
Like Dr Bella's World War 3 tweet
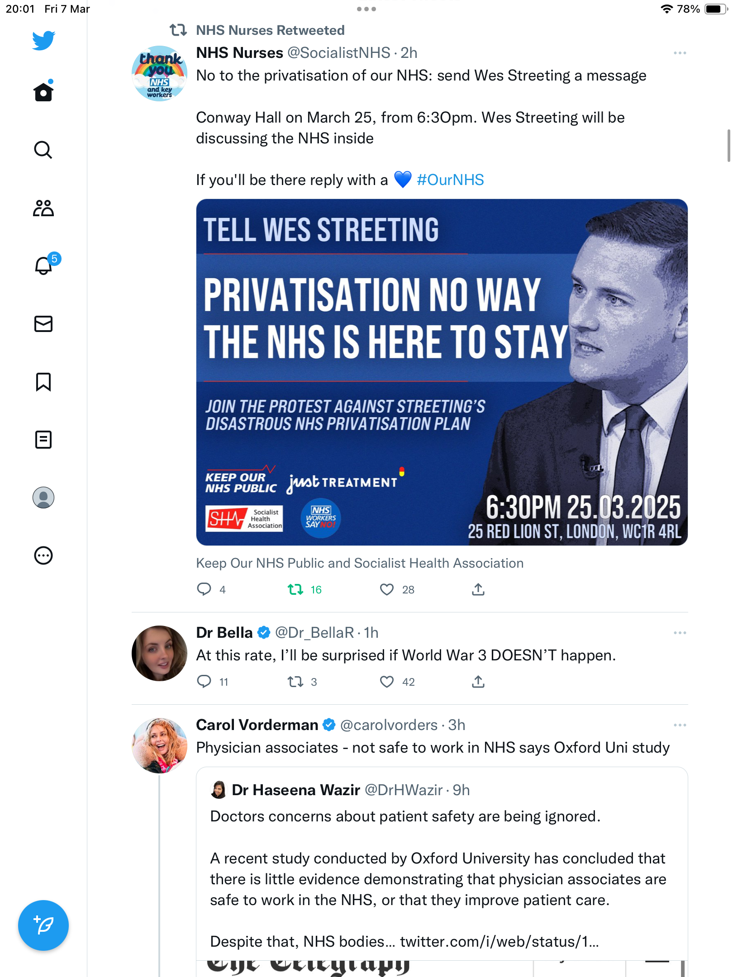[x=387, y=682]
